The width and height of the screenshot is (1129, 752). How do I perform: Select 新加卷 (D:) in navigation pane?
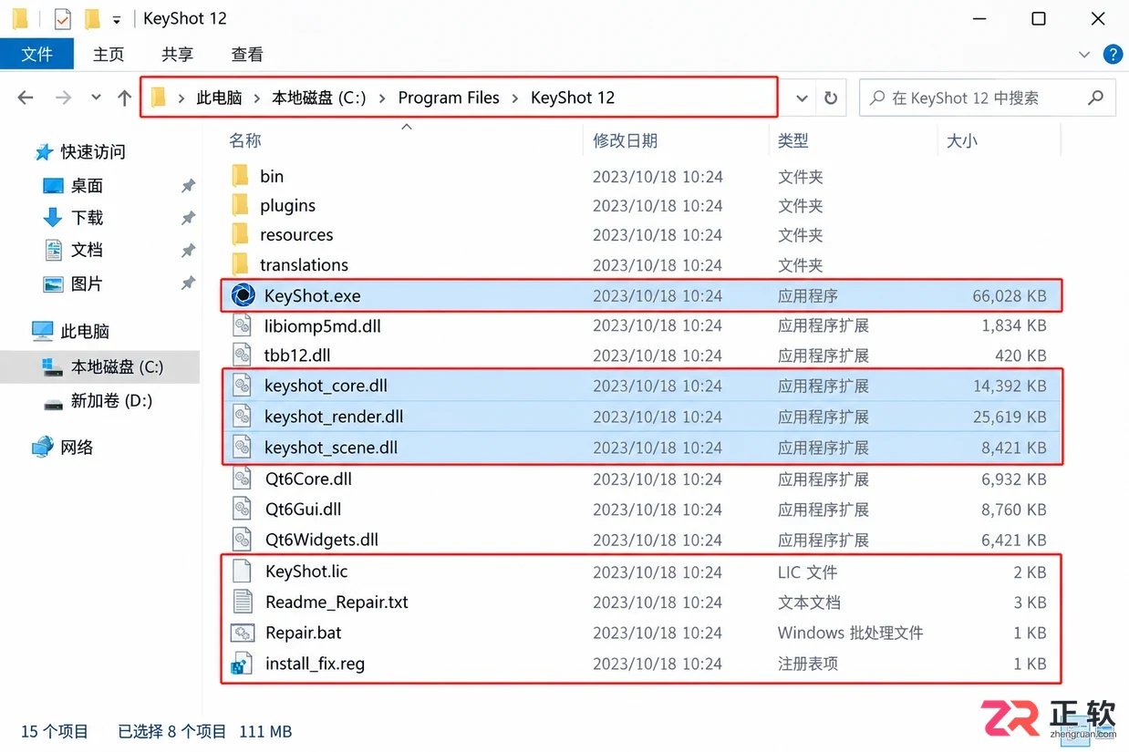[x=111, y=400]
